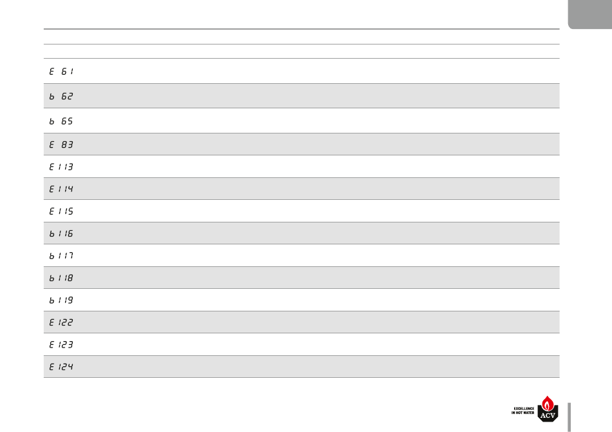Click the white ACV lettering on logo
Screen dimensions: 612x432
(x=548, y=416)
